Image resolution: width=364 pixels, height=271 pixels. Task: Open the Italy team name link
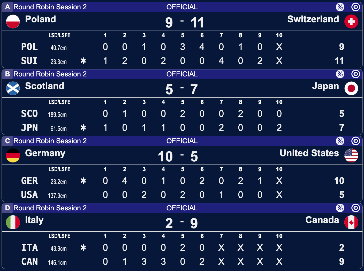[34, 220]
